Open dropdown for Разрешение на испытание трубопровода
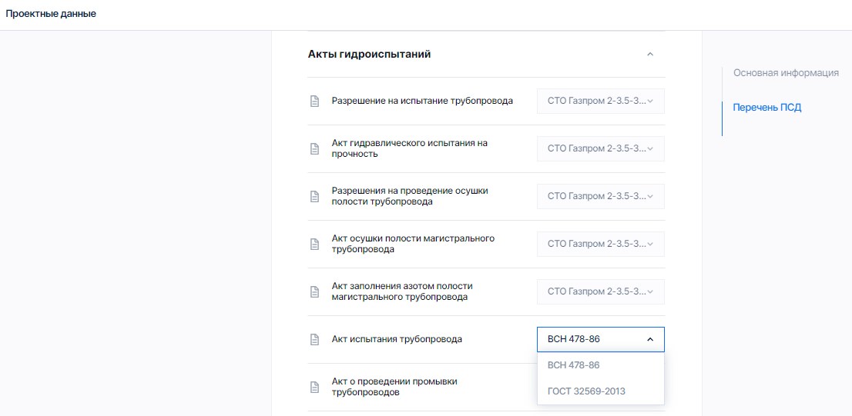This screenshot has height=416, width=852. (x=600, y=102)
